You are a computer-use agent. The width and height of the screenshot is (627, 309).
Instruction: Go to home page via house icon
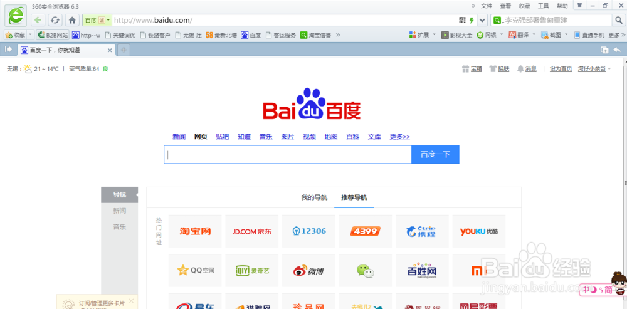point(72,20)
